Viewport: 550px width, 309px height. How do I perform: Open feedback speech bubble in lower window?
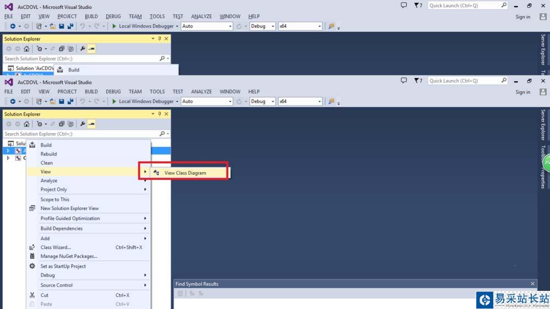pyautogui.click(x=404, y=81)
